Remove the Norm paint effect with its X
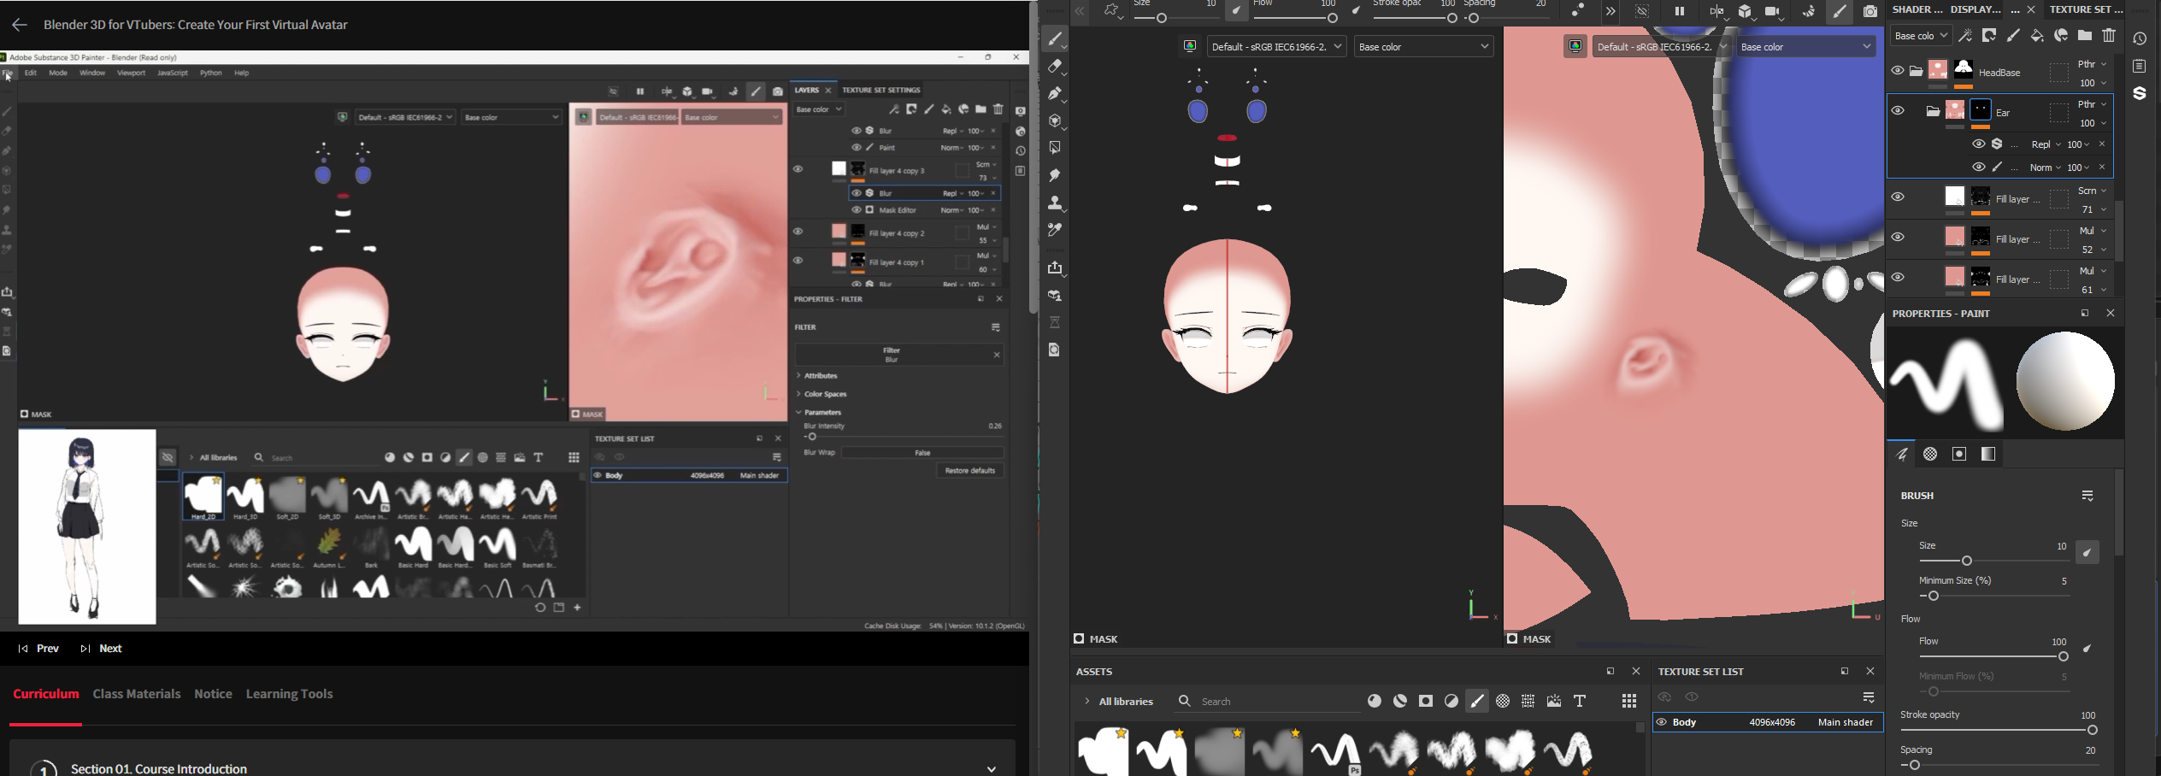The width and height of the screenshot is (2161, 776). (2102, 168)
